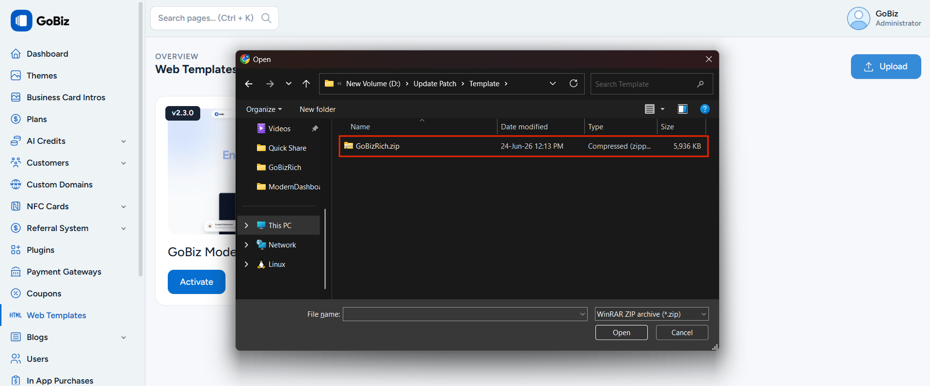Expand the Blogs submenu chevron
The width and height of the screenshot is (930, 386).
pyautogui.click(x=124, y=338)
